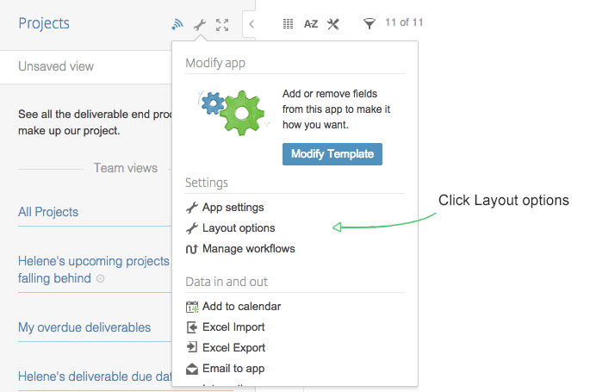Open Helene's upcoming projects falling behind view
The height and width of the screenshot is (392, 590).
pos(94,270)
